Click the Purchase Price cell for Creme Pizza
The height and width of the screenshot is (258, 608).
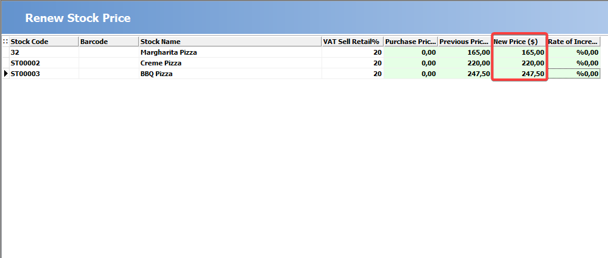411,62
